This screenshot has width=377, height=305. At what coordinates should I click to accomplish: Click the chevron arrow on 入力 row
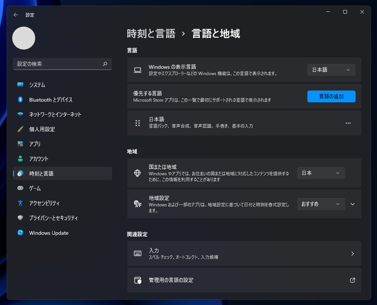coord(353,254)
